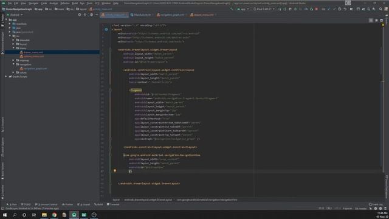Toggle Gradle side tab on right edge
This screenshot has width=389, height=219.
pos(387,20)
